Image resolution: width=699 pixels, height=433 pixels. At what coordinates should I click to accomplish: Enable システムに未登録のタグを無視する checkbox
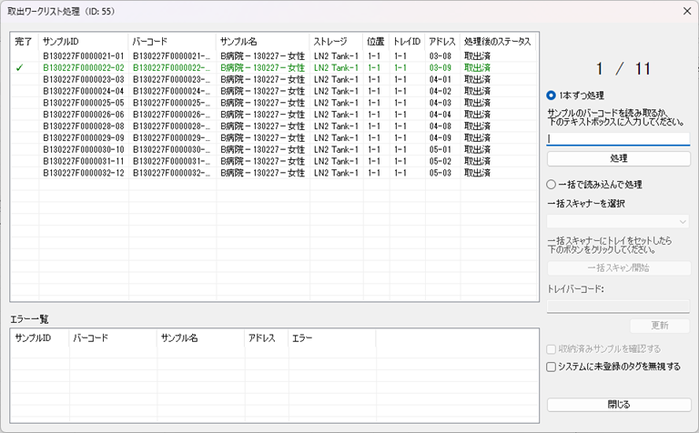click(552, 367)
